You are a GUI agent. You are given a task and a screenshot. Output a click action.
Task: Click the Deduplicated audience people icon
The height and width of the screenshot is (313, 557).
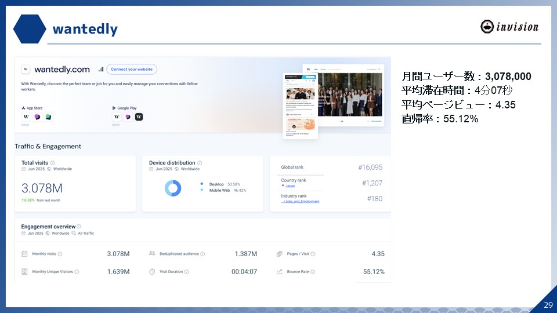pos(152,253)
